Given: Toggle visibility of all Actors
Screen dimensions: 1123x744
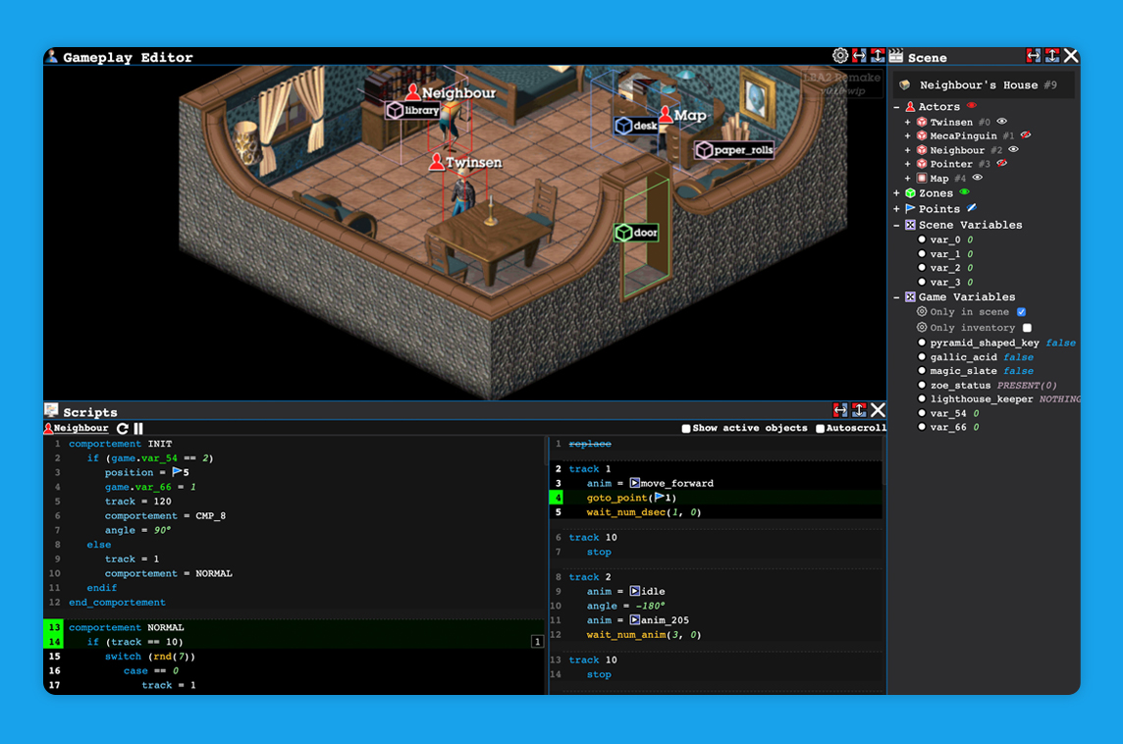Looking at the screenshot, I should coord(971,106).
